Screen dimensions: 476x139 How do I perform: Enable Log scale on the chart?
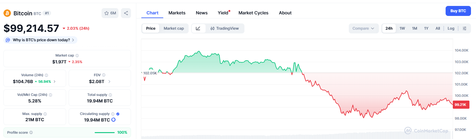coord(451,28)
